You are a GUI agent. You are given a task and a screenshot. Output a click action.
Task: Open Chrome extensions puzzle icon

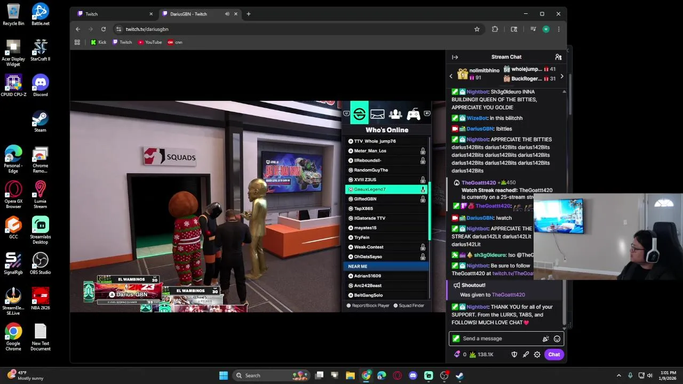495,29
